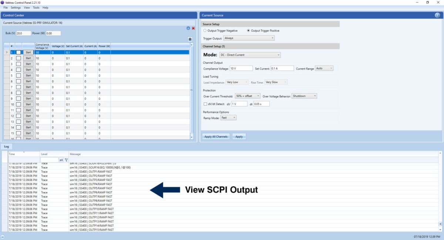Toggle the aA match-case filter icon

[x=61, y=160]
